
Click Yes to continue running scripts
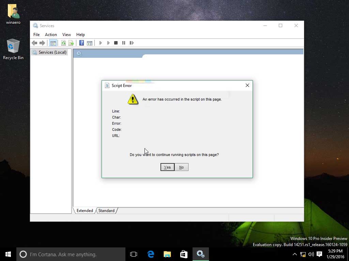tap(167, 167)
